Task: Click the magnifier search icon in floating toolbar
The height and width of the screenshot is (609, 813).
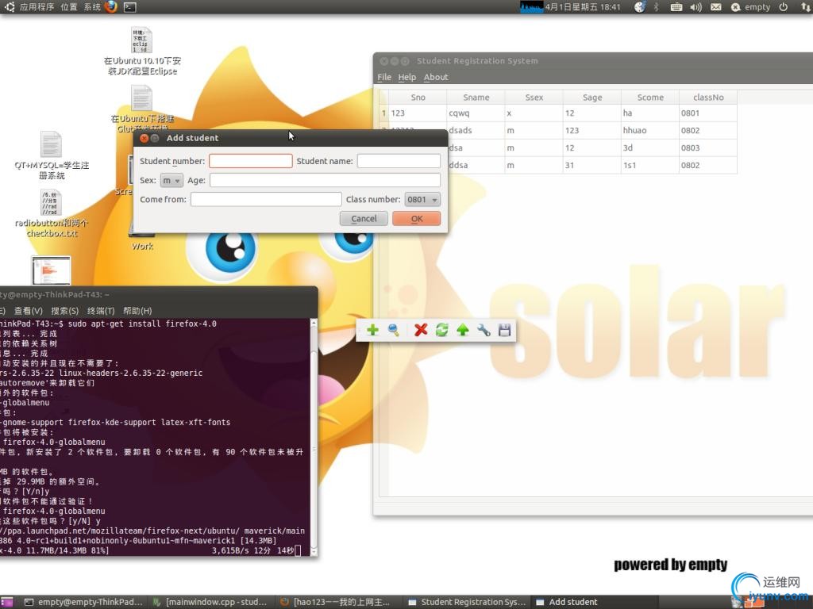Action: [394, 330]
